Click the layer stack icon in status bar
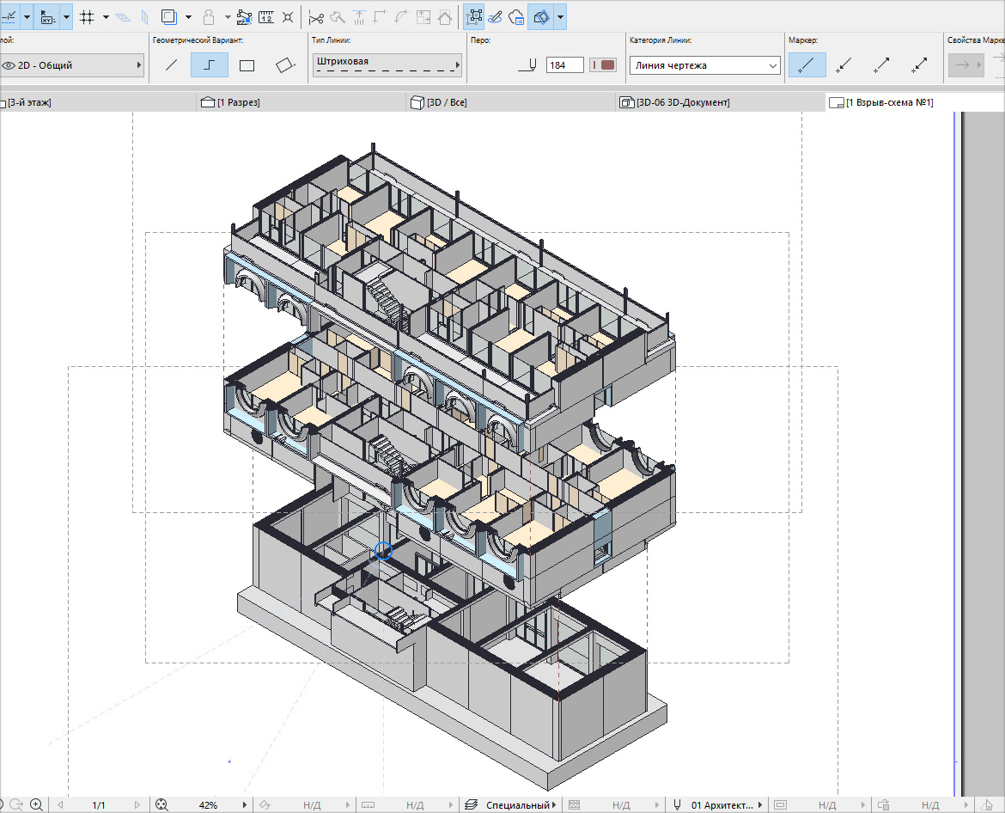Viewport: 1005px width, 813px height. (471, 804)
